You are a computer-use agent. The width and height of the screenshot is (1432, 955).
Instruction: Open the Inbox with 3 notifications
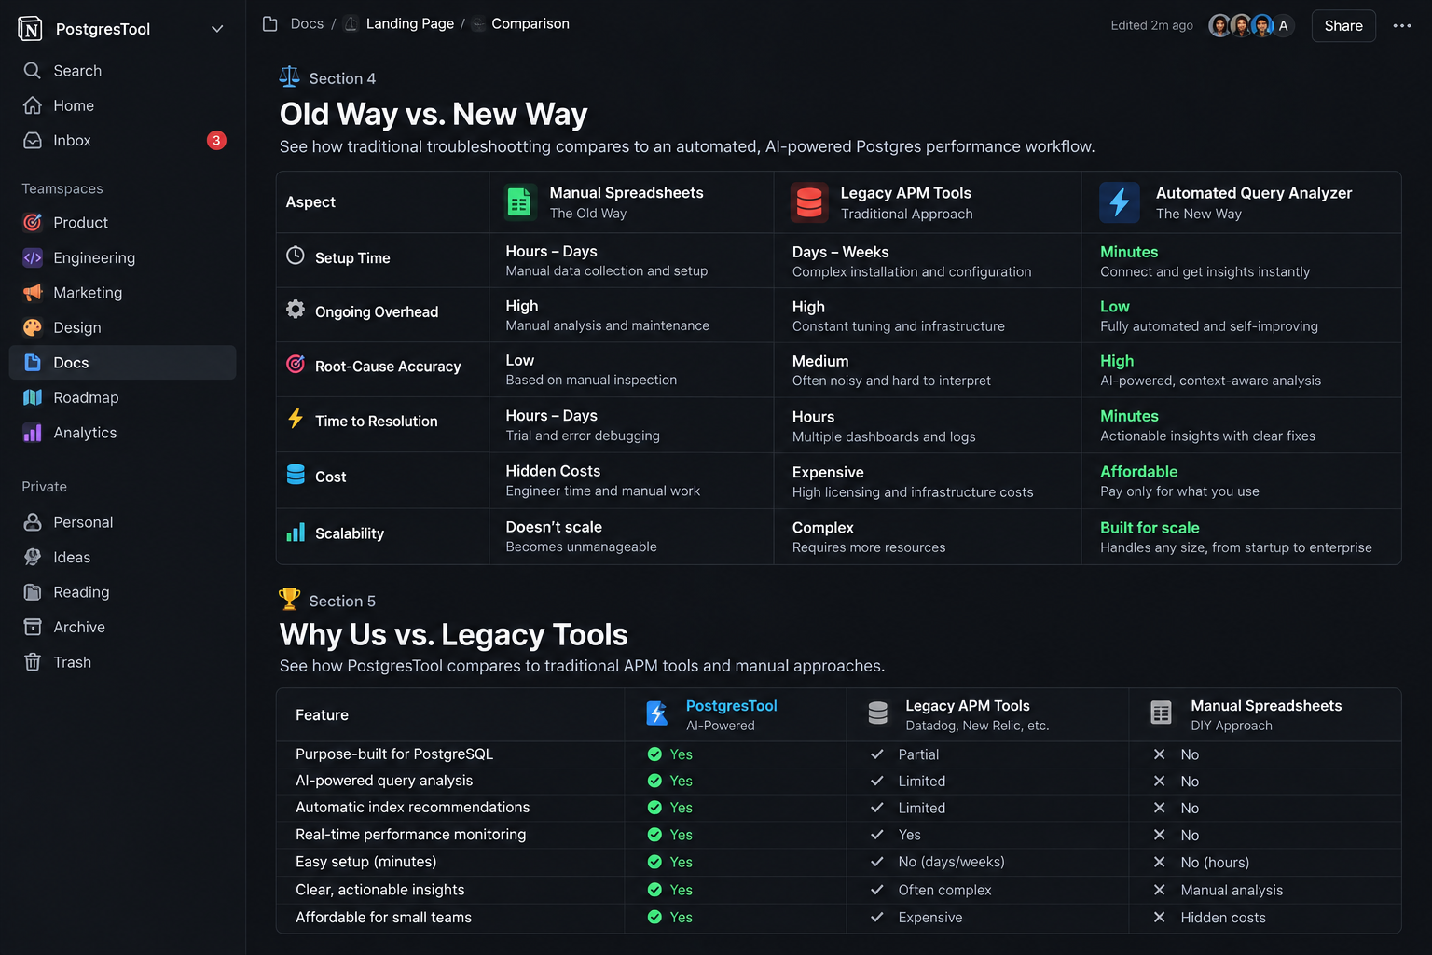[x=122, y=141]
